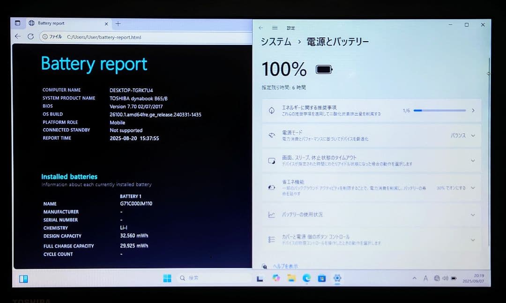Click システム in the breadcrumb
Image resolution: width=506 pixels, height=303 pixels.
tap(275, 41)
